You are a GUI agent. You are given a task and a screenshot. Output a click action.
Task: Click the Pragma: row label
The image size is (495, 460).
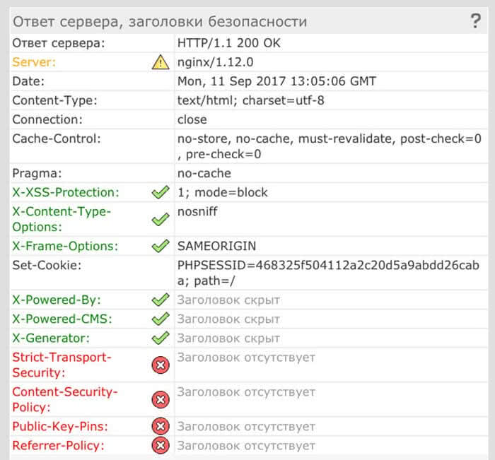[37, 173]
